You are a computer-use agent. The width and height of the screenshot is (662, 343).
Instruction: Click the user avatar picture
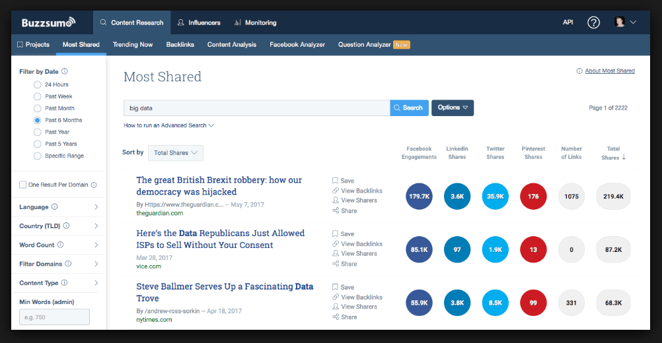pos(619,22)
